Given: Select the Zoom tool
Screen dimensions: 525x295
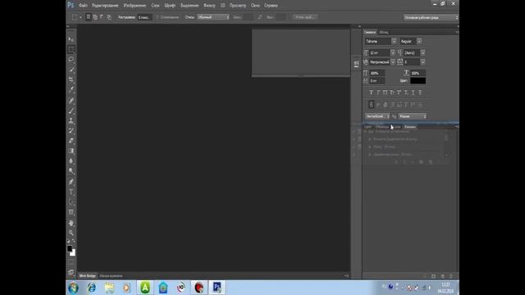Looking at the screenshot, I should 71,233.
